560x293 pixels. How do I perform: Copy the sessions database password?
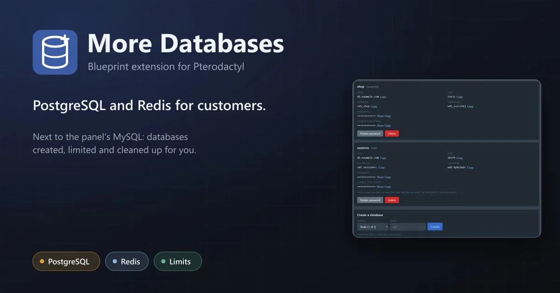point(388,177)
